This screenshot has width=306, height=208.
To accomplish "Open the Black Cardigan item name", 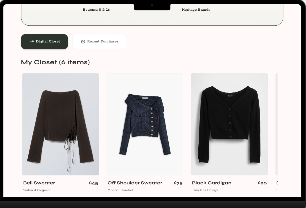I will point(211,183).
